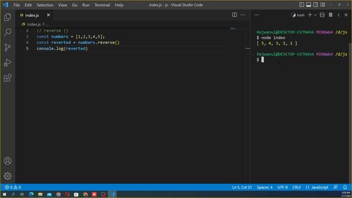Viewport: 352px width, 198px height.
Task: Change indentation via Spaces: 4
Action: pyautogui.click(x=265, y=187)
